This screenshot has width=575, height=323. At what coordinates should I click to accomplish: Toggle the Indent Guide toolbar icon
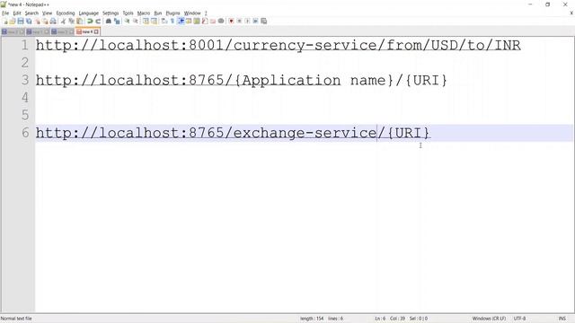click(x=181, y=22)
